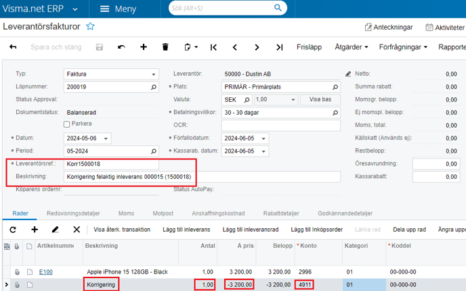The height and width of the screenshot is (291, 466).
Task: Switch to the Rabattdetaljer tab
Action: (281, 213)
